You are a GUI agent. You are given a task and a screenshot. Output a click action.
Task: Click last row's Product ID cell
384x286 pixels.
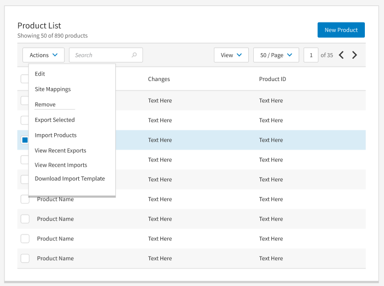271,259
